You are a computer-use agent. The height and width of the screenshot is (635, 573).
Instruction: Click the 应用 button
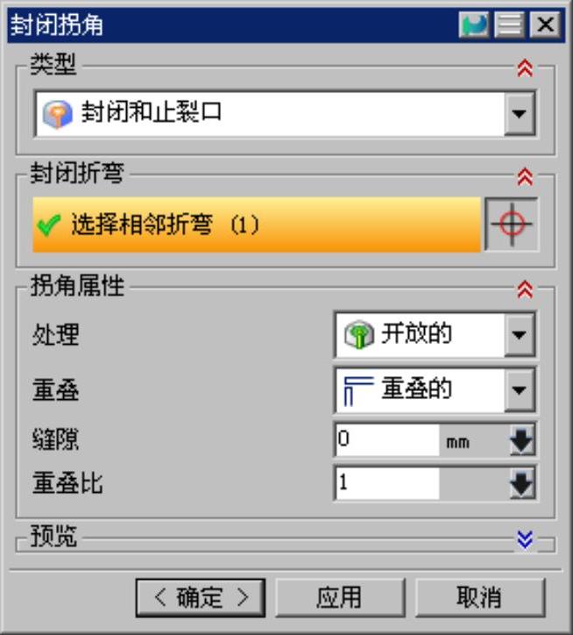[x=340, y=598]
